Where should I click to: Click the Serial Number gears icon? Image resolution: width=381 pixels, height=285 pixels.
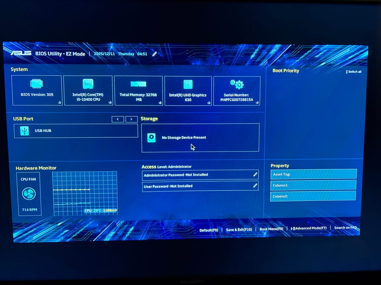(x=237, y=84)
